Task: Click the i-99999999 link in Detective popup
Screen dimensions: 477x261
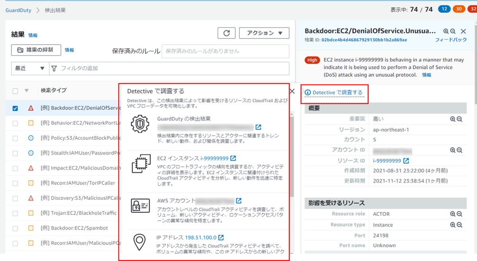Action: coord(215,158)
